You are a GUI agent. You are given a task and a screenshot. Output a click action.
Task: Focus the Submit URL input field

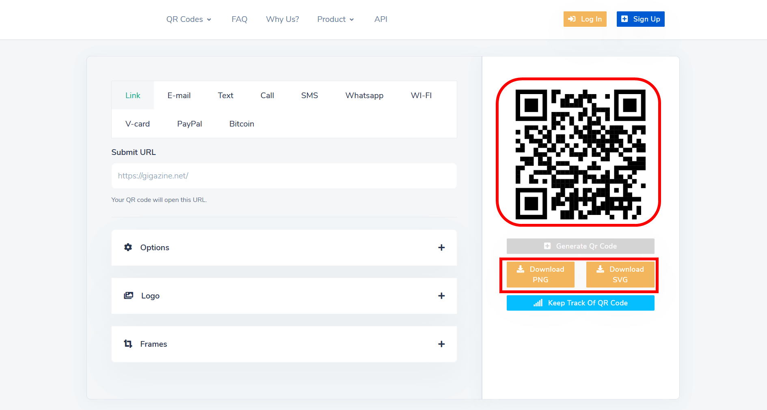click(x=284, y=176)
